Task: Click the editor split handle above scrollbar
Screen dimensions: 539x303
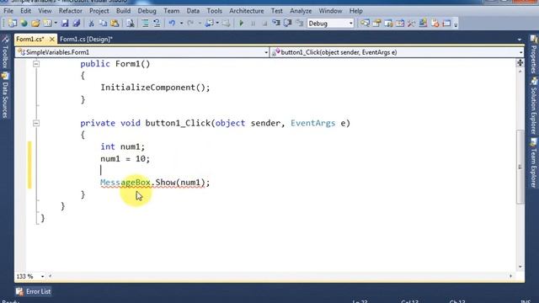Action: (520, 62)
